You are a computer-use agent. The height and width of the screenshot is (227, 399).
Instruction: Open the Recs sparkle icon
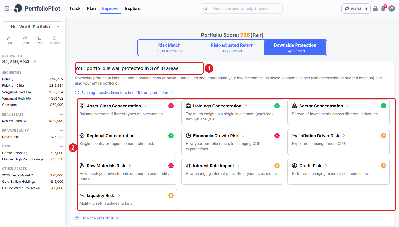[25, 40]
